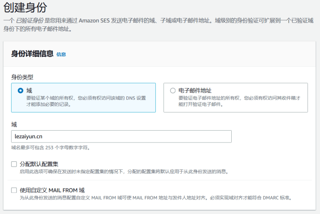Image resolution: width=320 pixels, height=214 pixels.
Task: Select the 电子邮件地址 radio button
Action: (x=173, y=91)
